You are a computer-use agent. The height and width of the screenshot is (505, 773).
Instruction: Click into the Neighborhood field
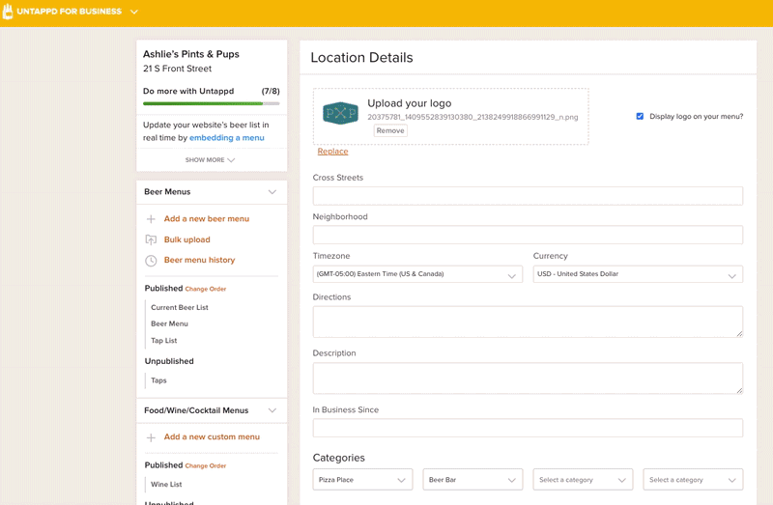click(528, 235)
